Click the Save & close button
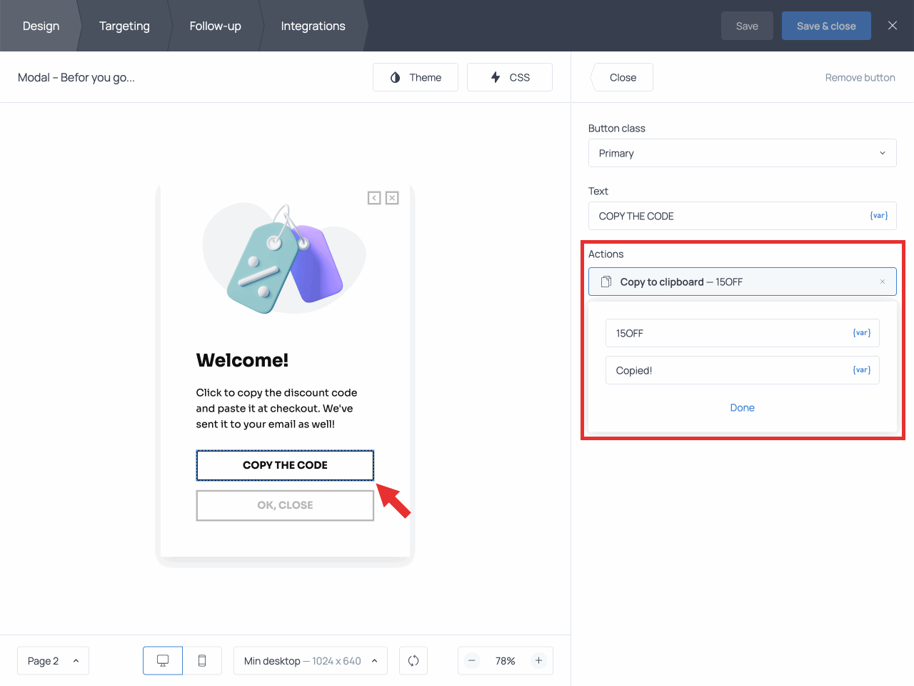The height and width of the screenshot is (686, 914). (825, 26)
